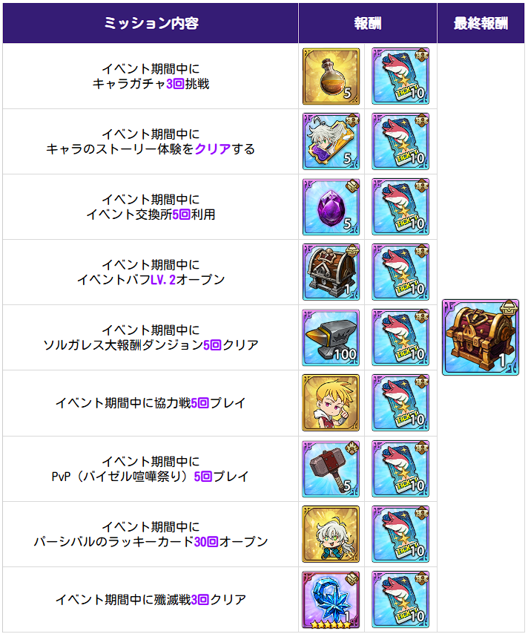Select the white-haired character ticket reward icon

coord(331,142)
